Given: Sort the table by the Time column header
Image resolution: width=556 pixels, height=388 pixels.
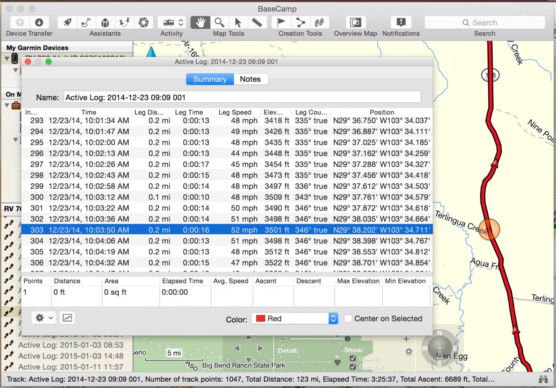Looking at the screenshot, I should [89, 112].
